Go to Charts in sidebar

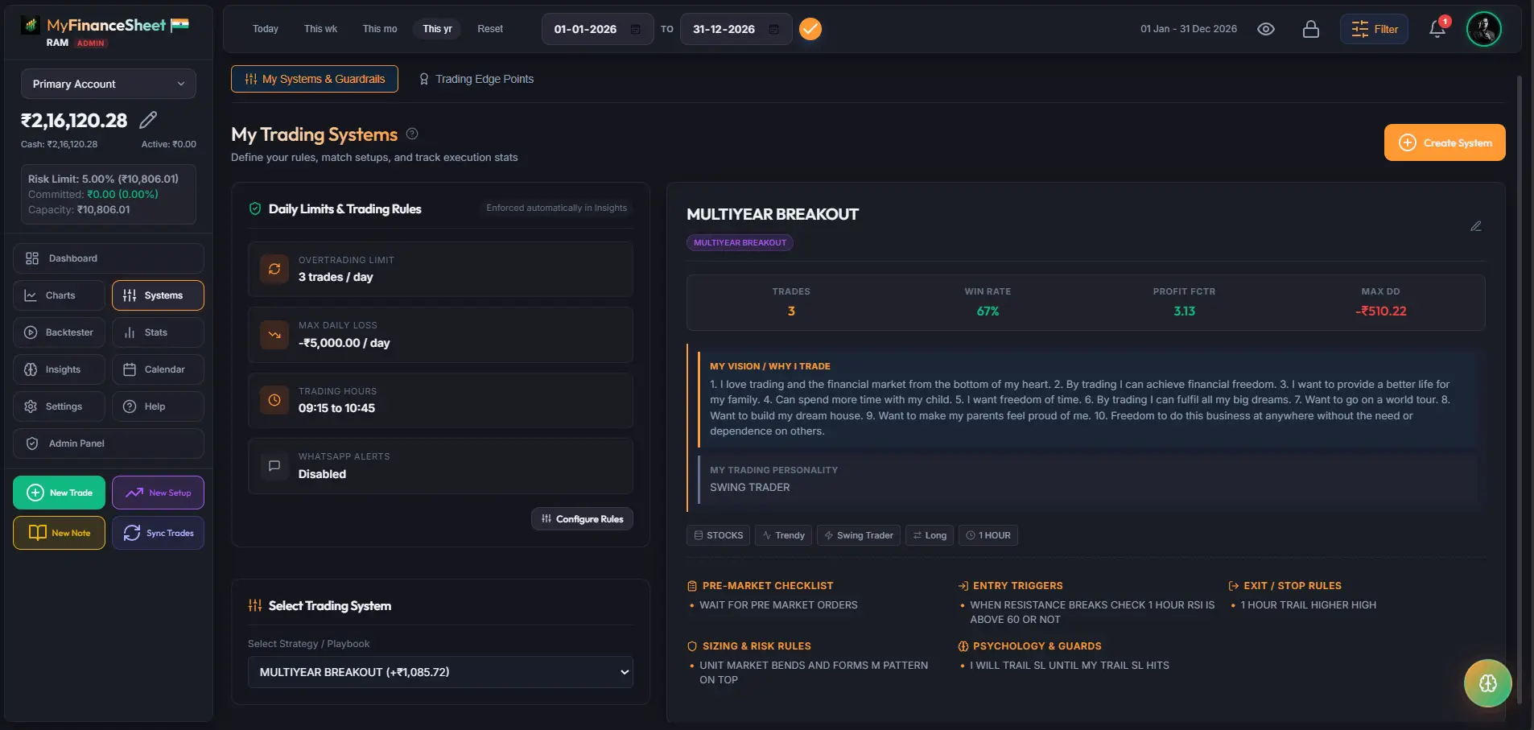[x=59, y=295]
